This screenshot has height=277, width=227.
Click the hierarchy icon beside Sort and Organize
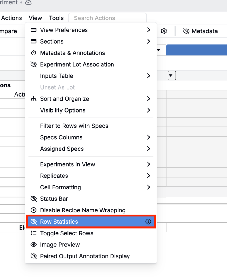coord(34,99)
